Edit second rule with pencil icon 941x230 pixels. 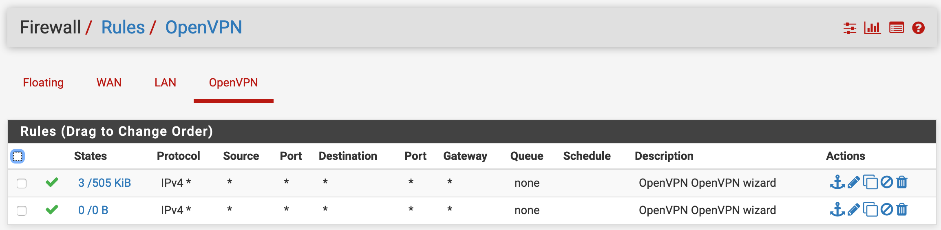pos(854,210)
